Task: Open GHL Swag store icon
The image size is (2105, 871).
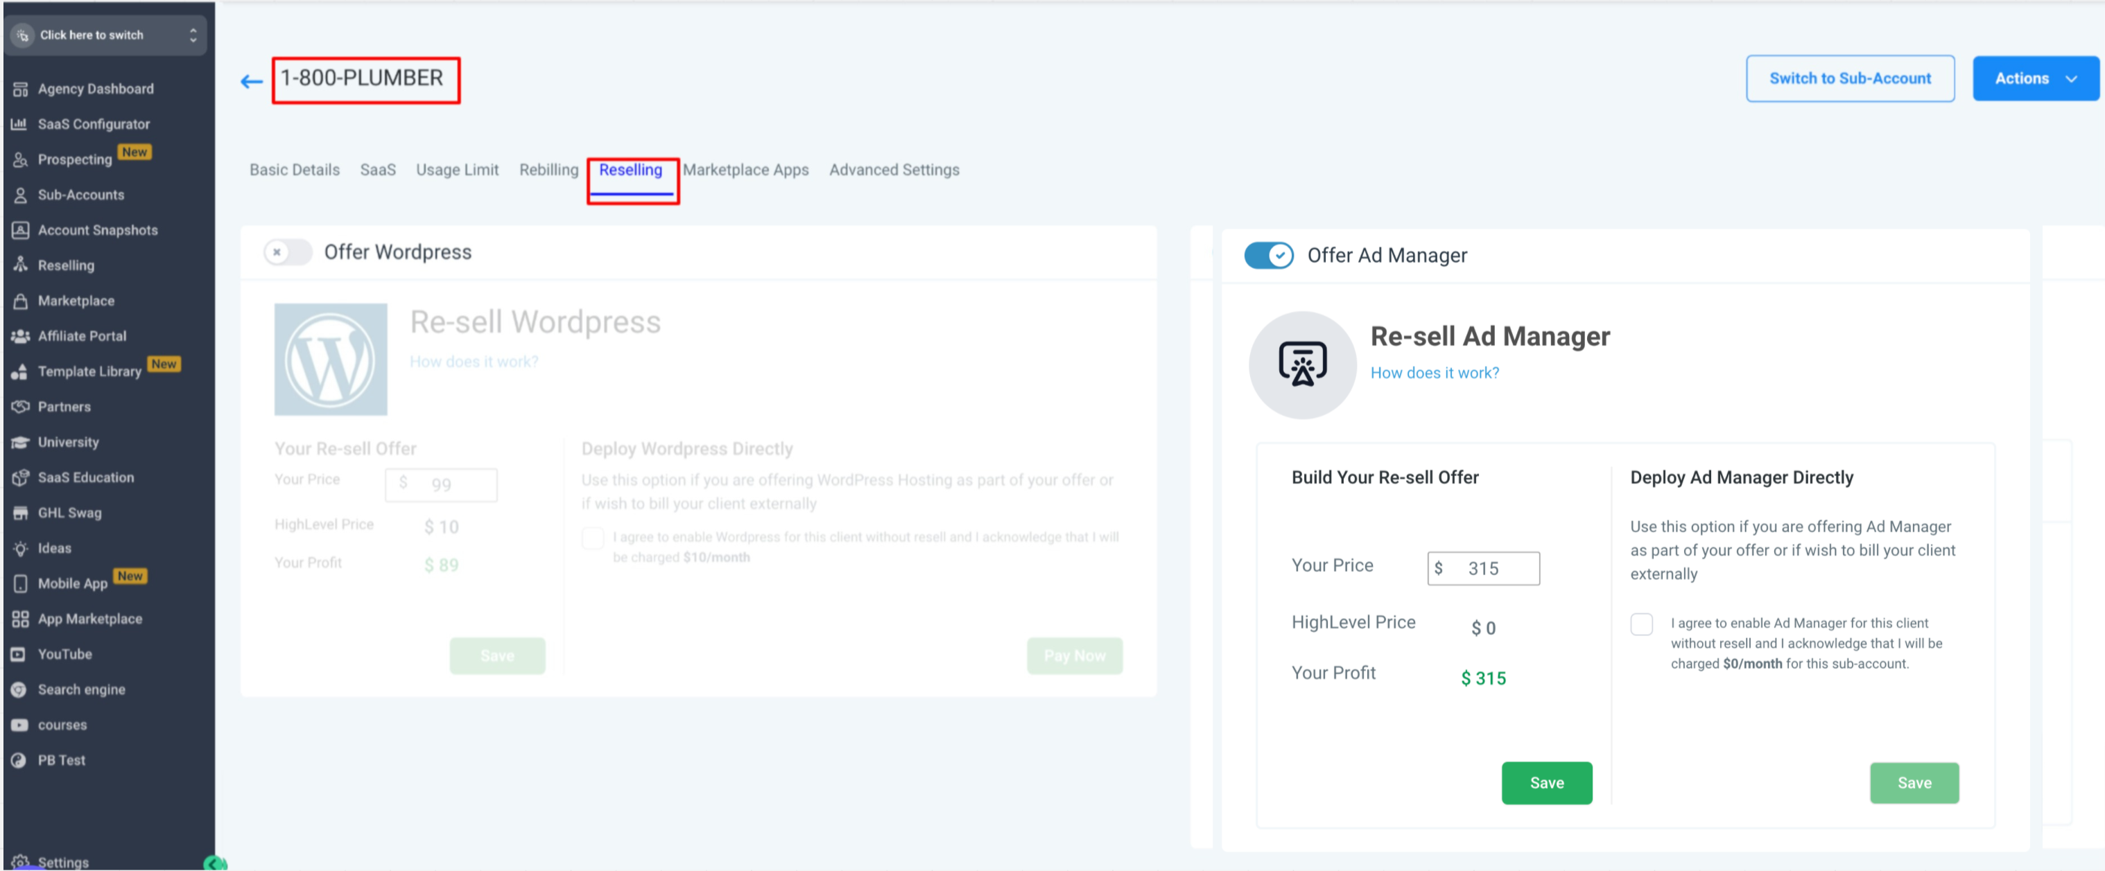Action: pyautogui.click(x=20, y=513)
